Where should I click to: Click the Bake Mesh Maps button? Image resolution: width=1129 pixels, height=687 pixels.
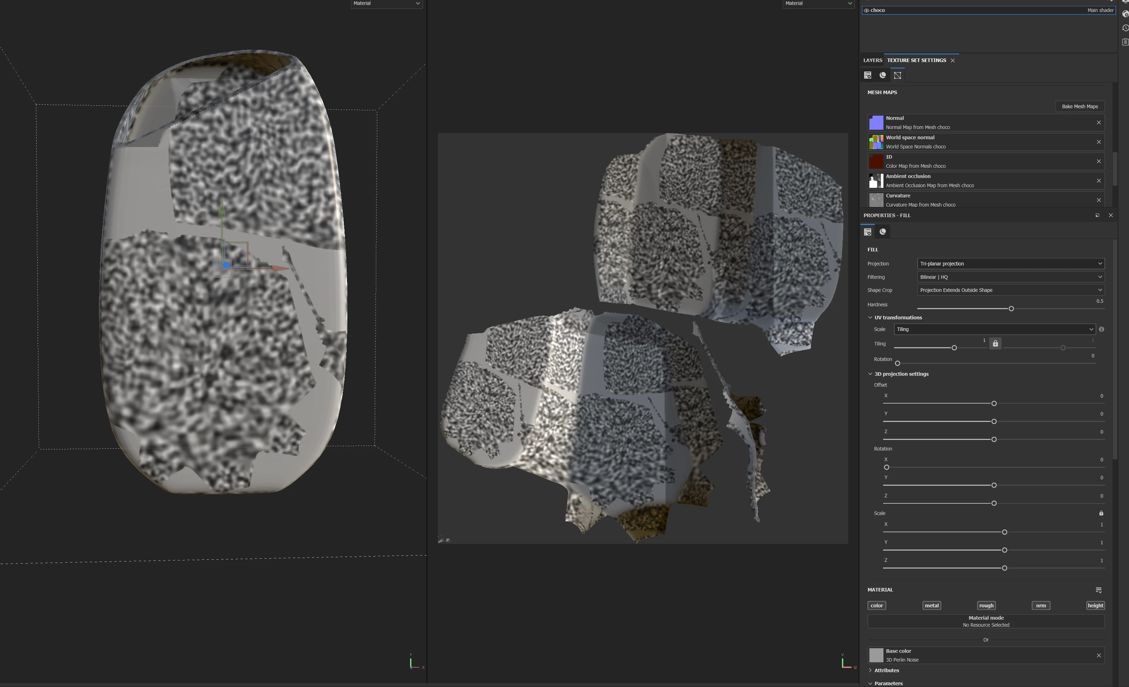[1080, 106]
